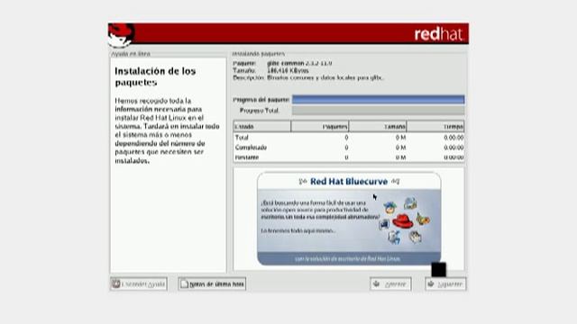577x324 pixels.
Task: Click the Siguiente button
Action: click(x=445, y=284)
